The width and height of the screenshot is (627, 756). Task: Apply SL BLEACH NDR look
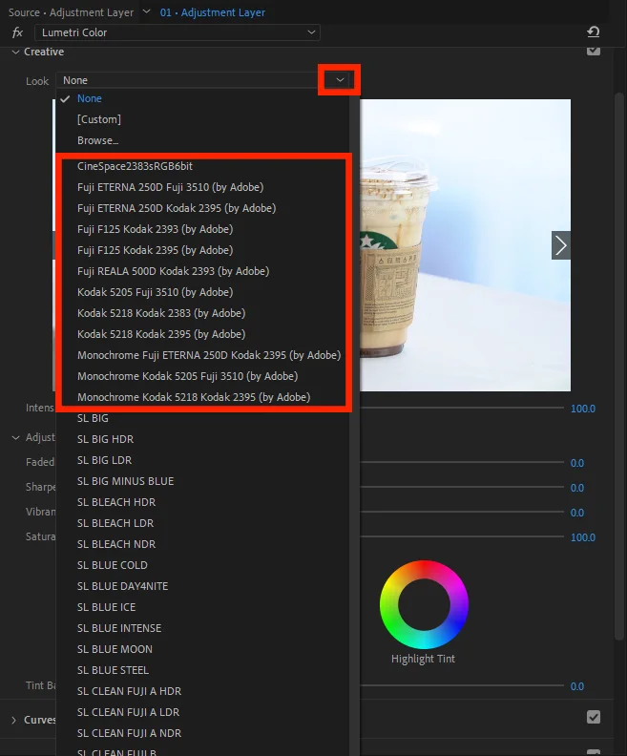[x=202, y=544]
